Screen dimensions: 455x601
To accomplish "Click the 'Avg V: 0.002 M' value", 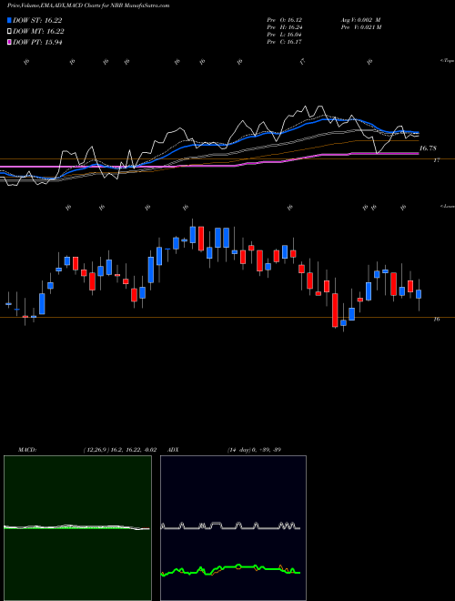I will tap(360, 19).
